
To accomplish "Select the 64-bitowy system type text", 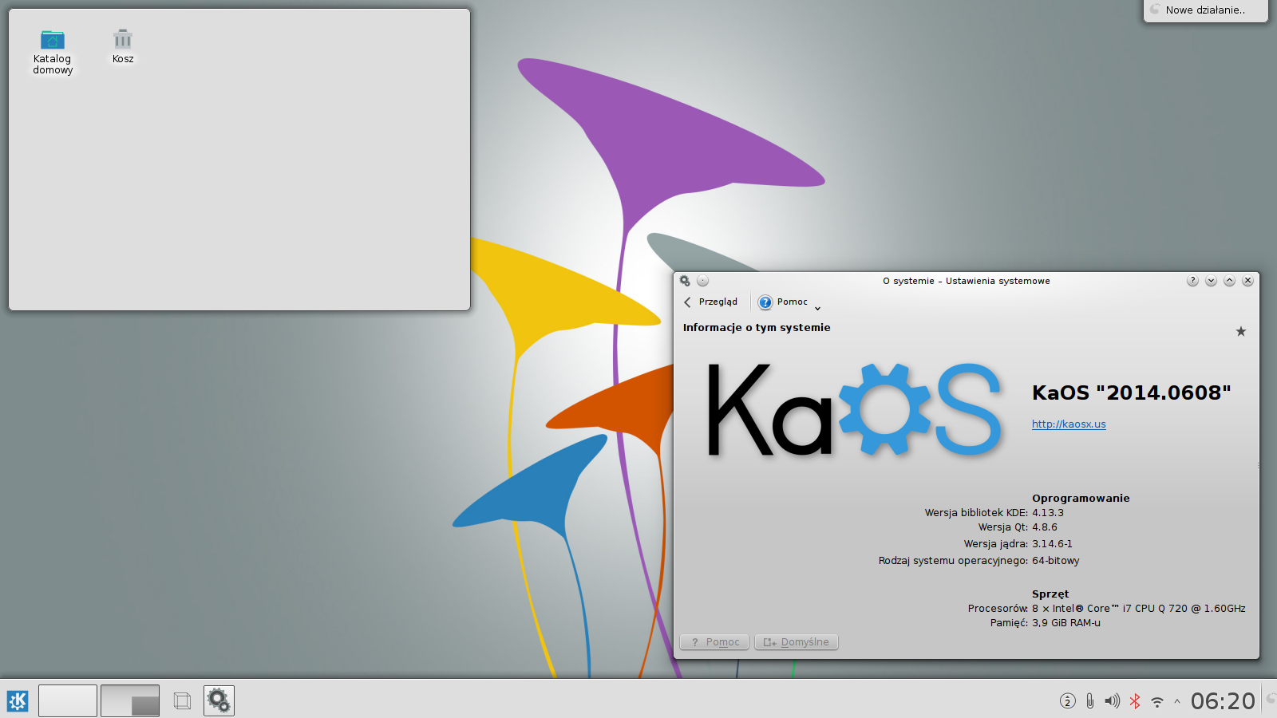I will click(x=1056, y=561).
